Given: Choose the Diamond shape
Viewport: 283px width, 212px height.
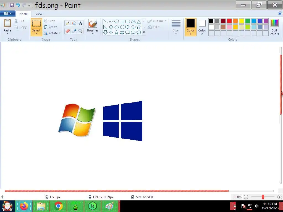Looking at the screenshot, I should 111,27.
